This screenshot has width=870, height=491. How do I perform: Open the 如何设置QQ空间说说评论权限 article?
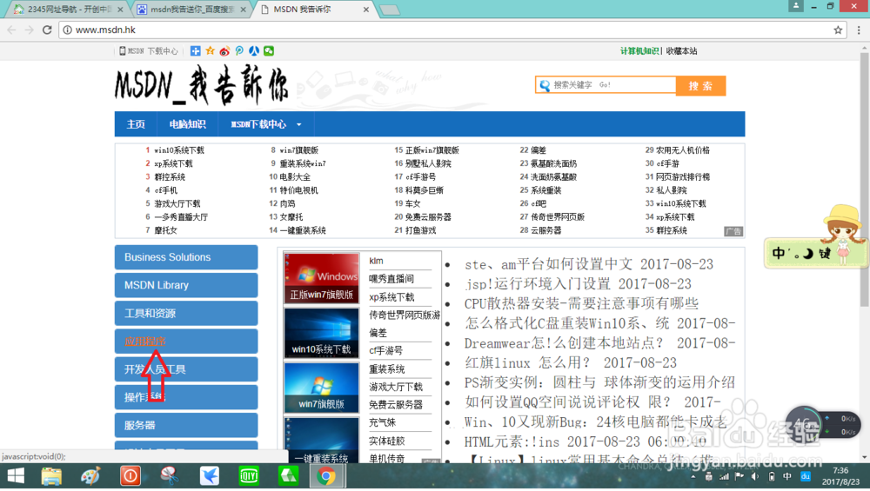point(592,401)
